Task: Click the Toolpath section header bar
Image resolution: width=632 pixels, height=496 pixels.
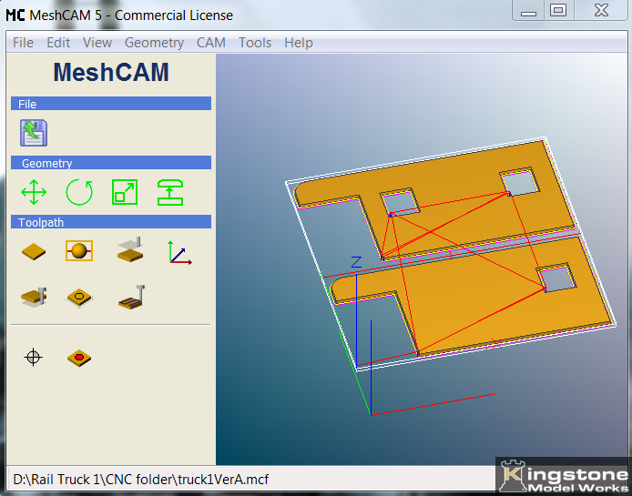Action: [x=111, y=222]
